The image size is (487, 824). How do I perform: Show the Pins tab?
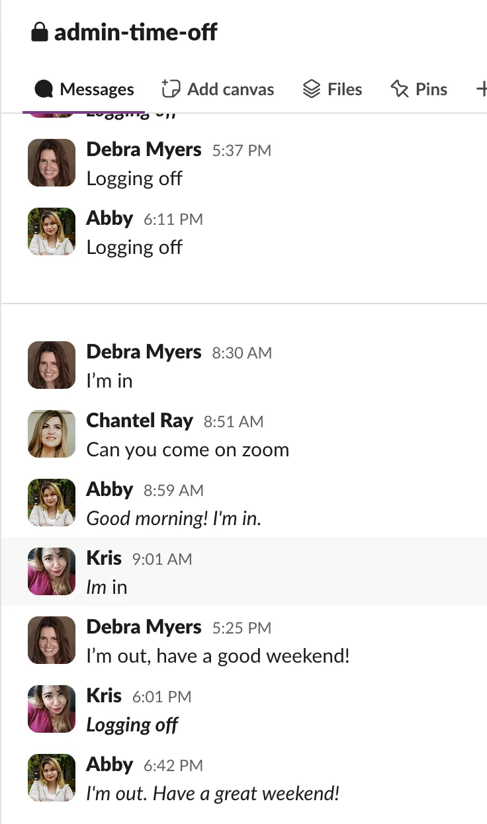(419, 90)
